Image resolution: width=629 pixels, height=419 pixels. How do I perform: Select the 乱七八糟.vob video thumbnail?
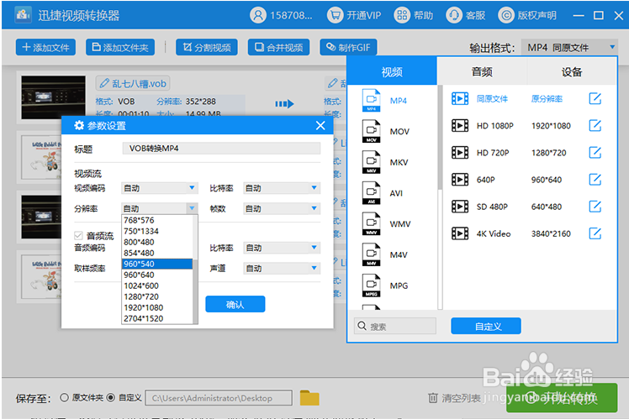[53, 97]
